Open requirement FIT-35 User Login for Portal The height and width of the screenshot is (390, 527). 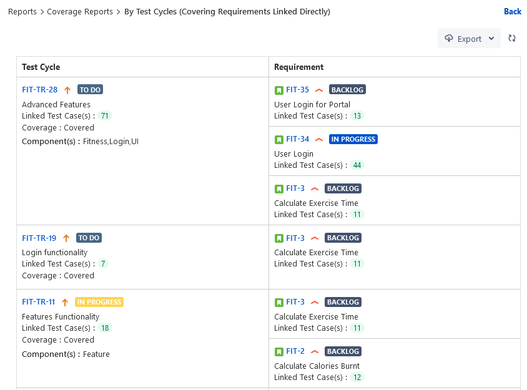(x=297, y=90)
